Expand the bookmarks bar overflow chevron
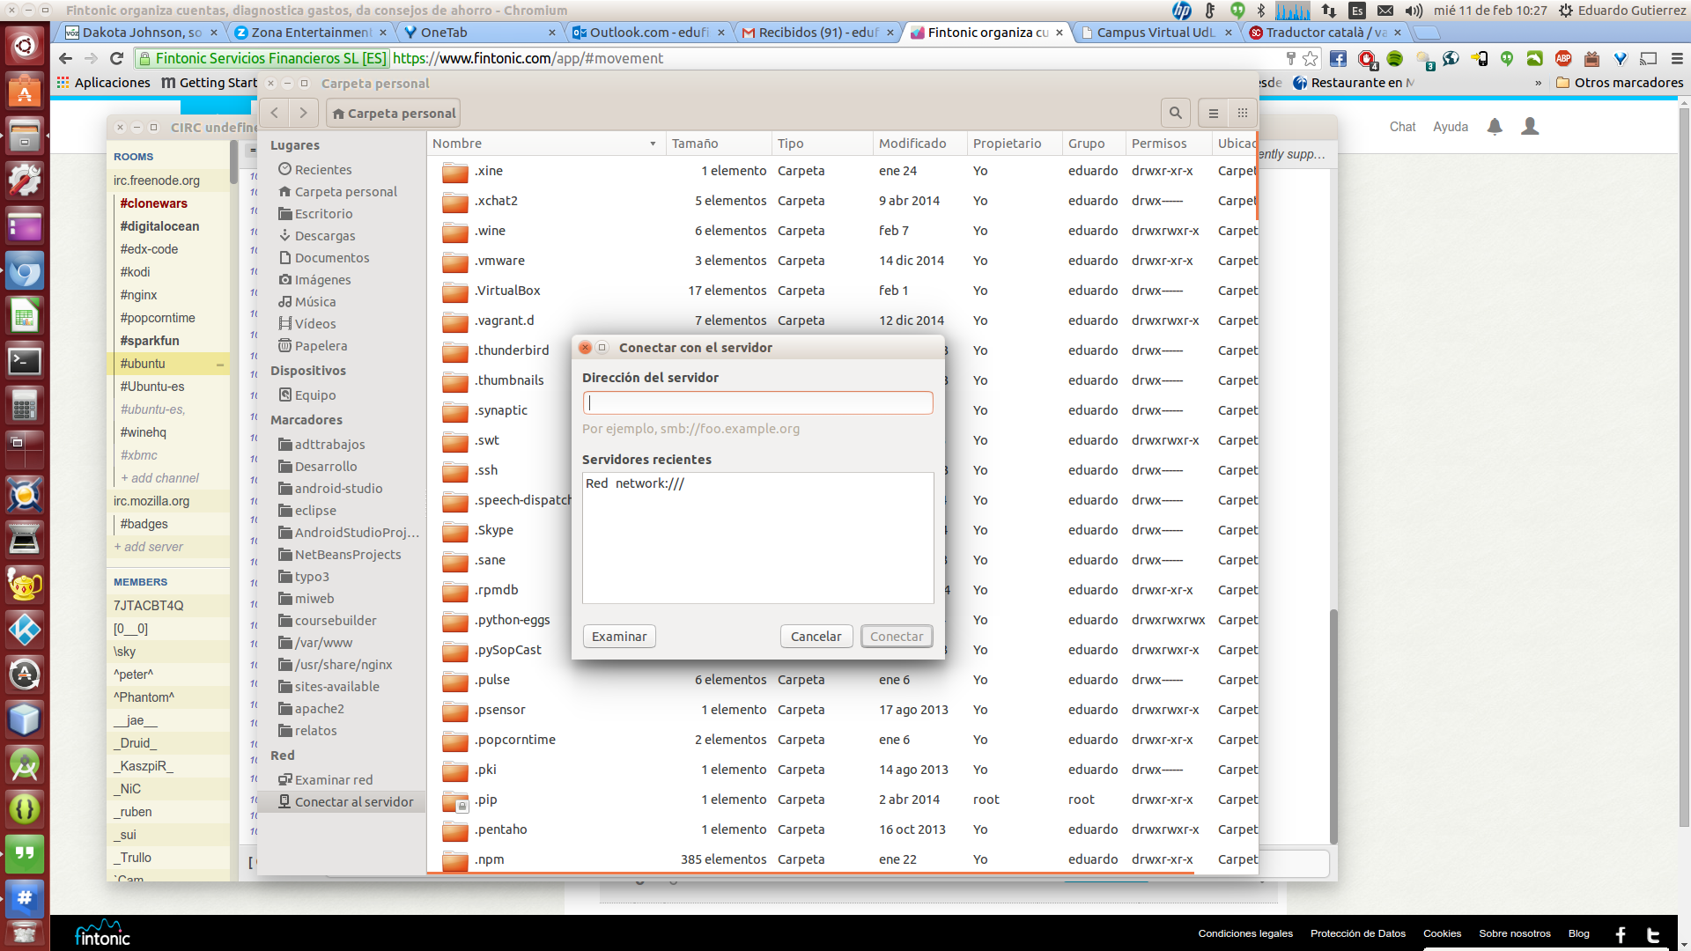Screen dimensions: 1691x951 pyautogui.click(x=1538, y=83)
